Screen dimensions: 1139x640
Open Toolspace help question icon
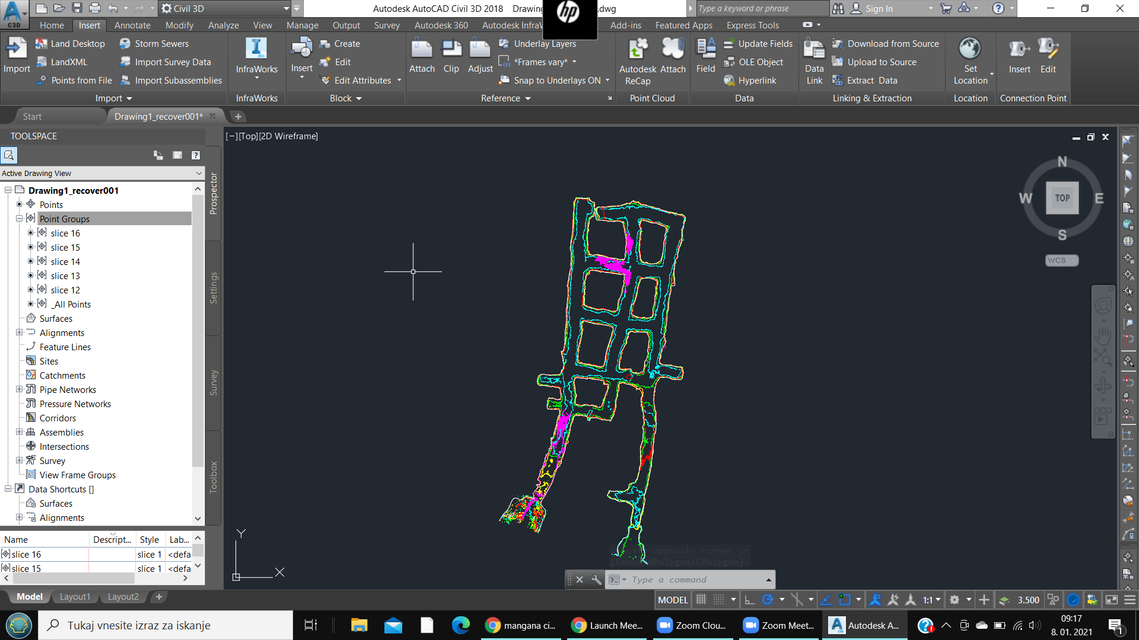point(196,155)
